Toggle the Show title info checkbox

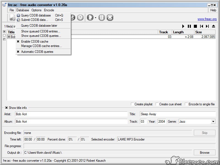[7, 108]
